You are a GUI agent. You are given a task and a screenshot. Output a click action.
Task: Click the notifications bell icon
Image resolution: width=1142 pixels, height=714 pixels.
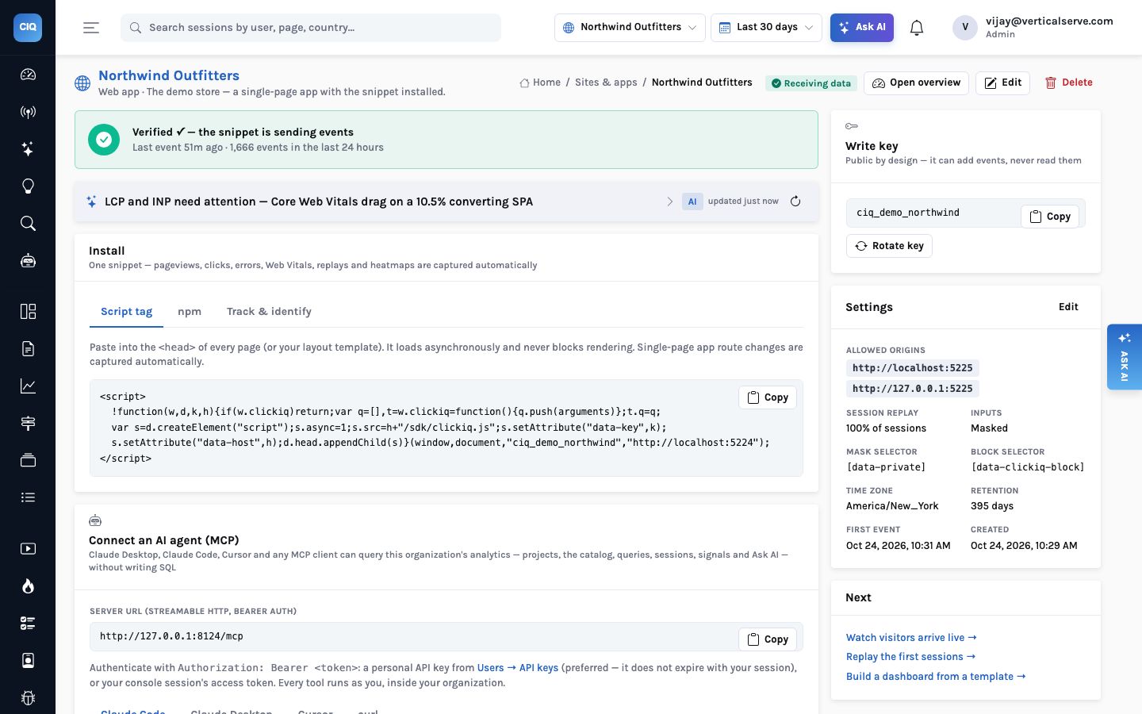coord(917,28)
